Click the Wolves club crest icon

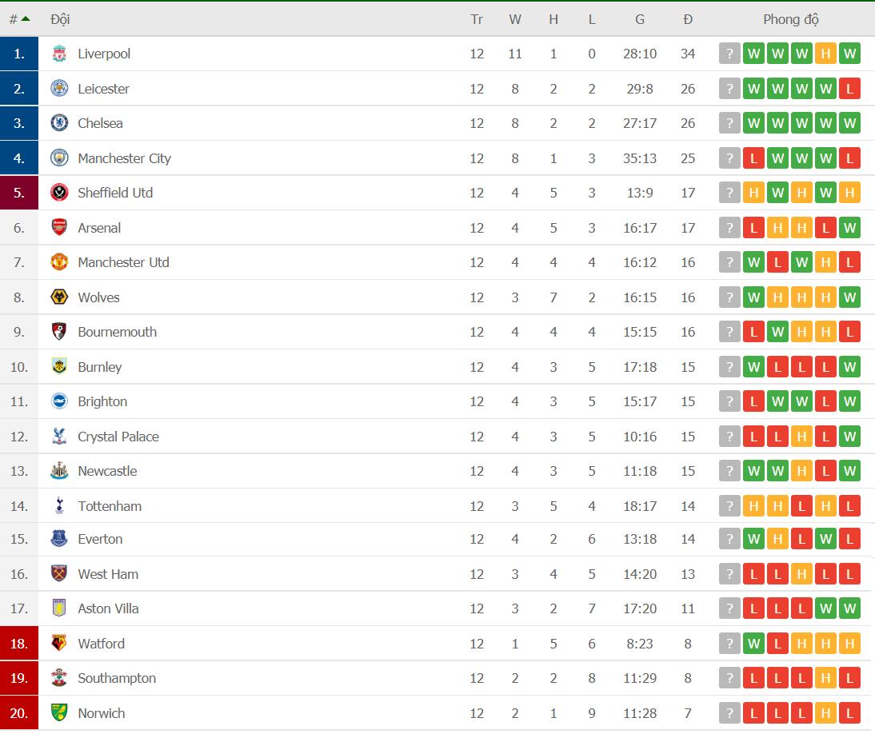(x=59, y=297)
